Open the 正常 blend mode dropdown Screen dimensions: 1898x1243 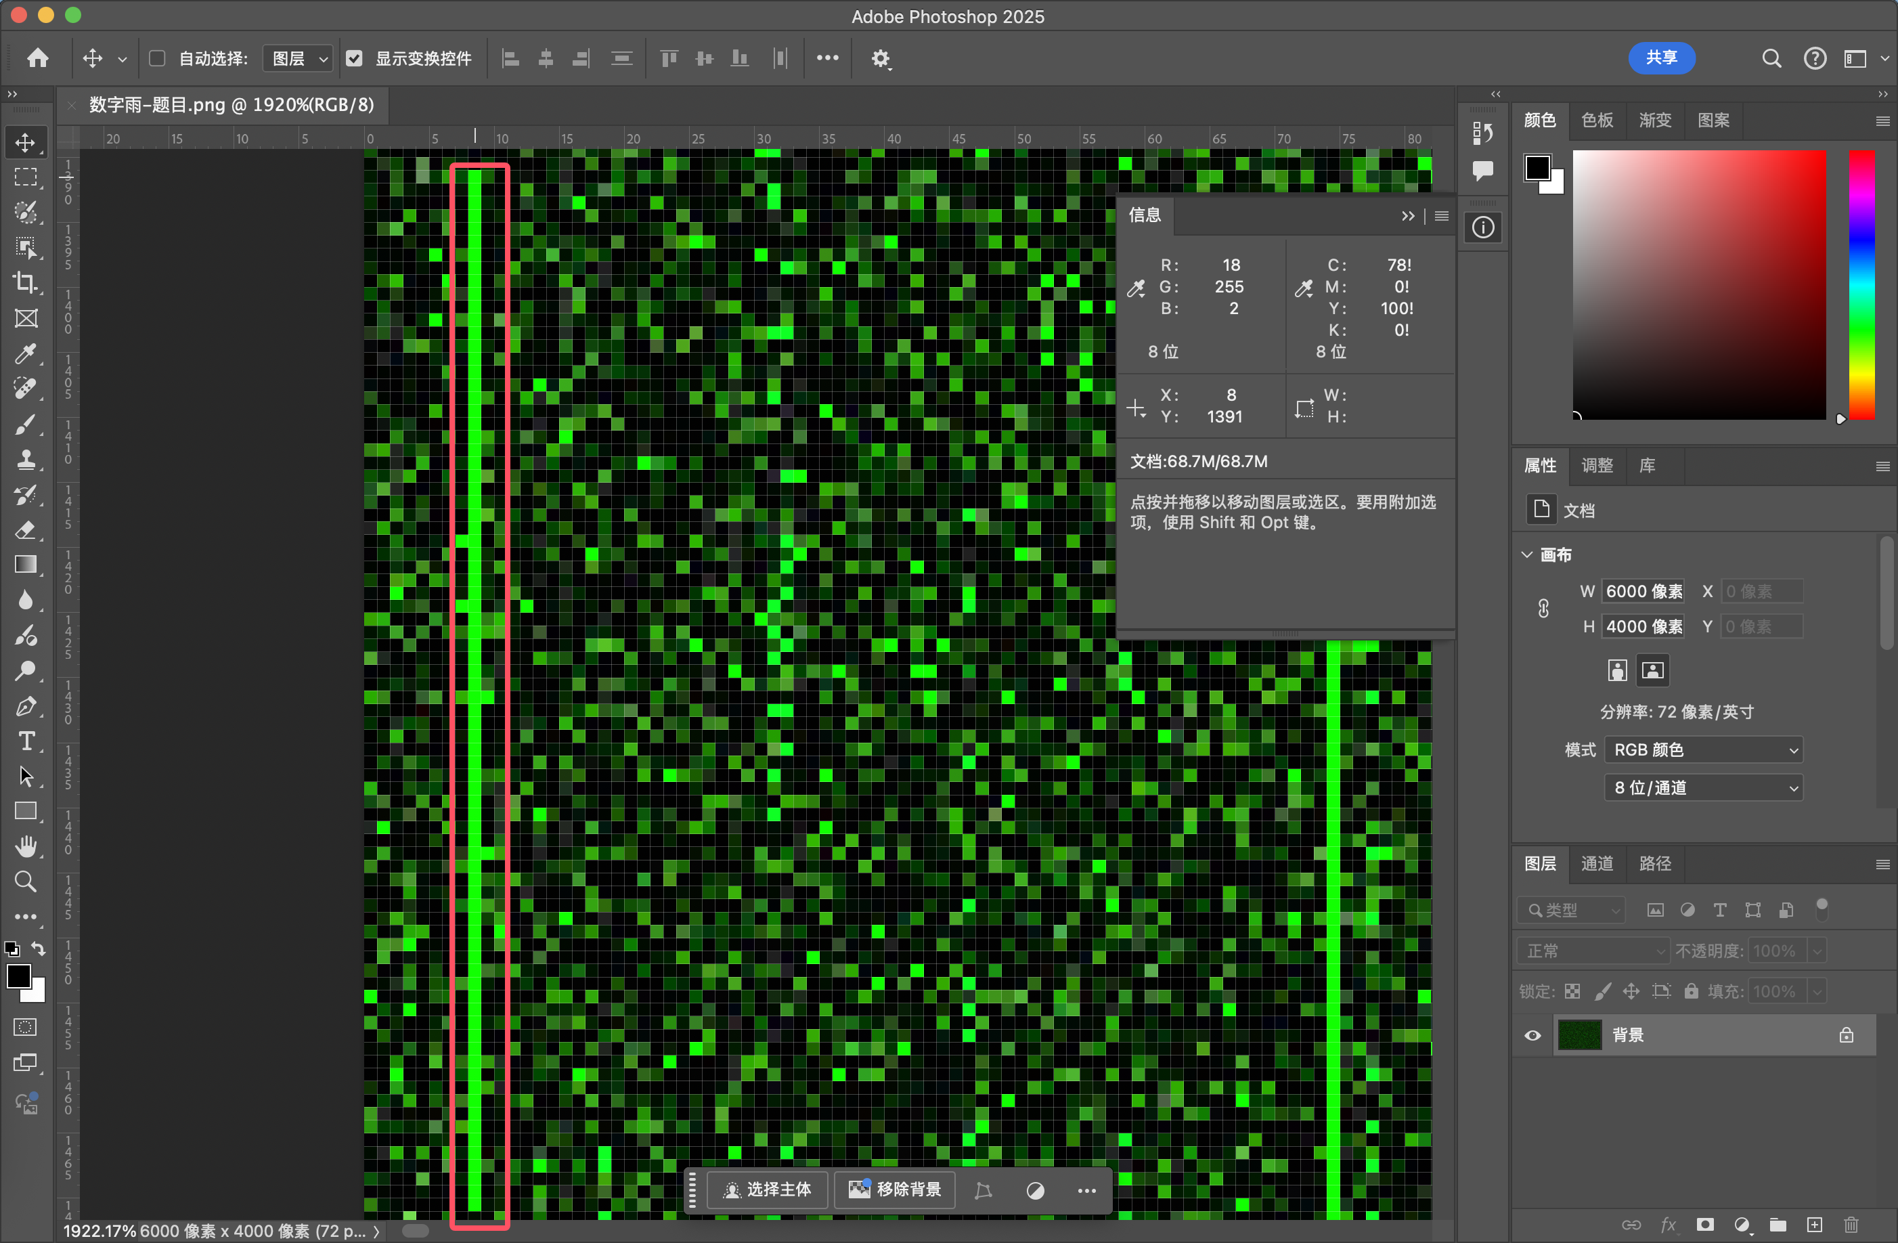pyautogui.click(x=1593, y=951)
